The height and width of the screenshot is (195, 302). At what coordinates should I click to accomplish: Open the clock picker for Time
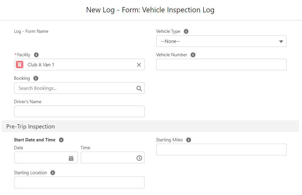coord(138,157)
